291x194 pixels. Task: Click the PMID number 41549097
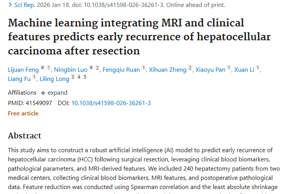(x=38, y=103)
